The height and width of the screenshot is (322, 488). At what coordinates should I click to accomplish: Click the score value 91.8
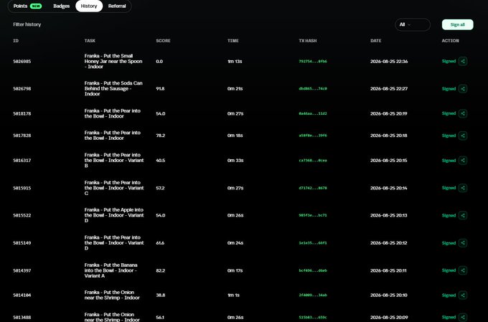pos(160,89)
